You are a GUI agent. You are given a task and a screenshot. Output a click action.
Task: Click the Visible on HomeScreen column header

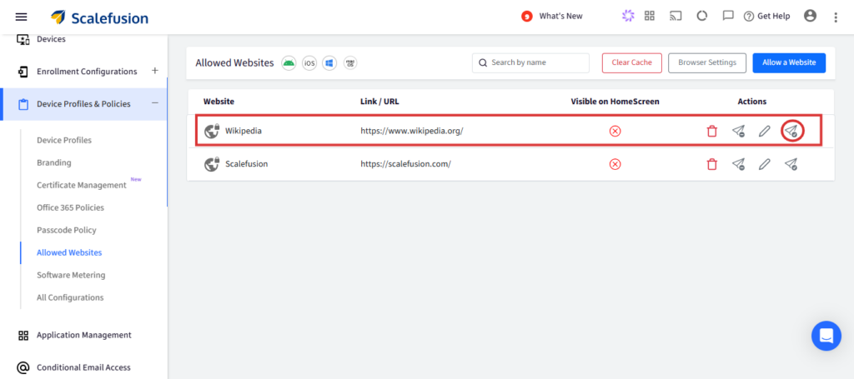(615, 102)
